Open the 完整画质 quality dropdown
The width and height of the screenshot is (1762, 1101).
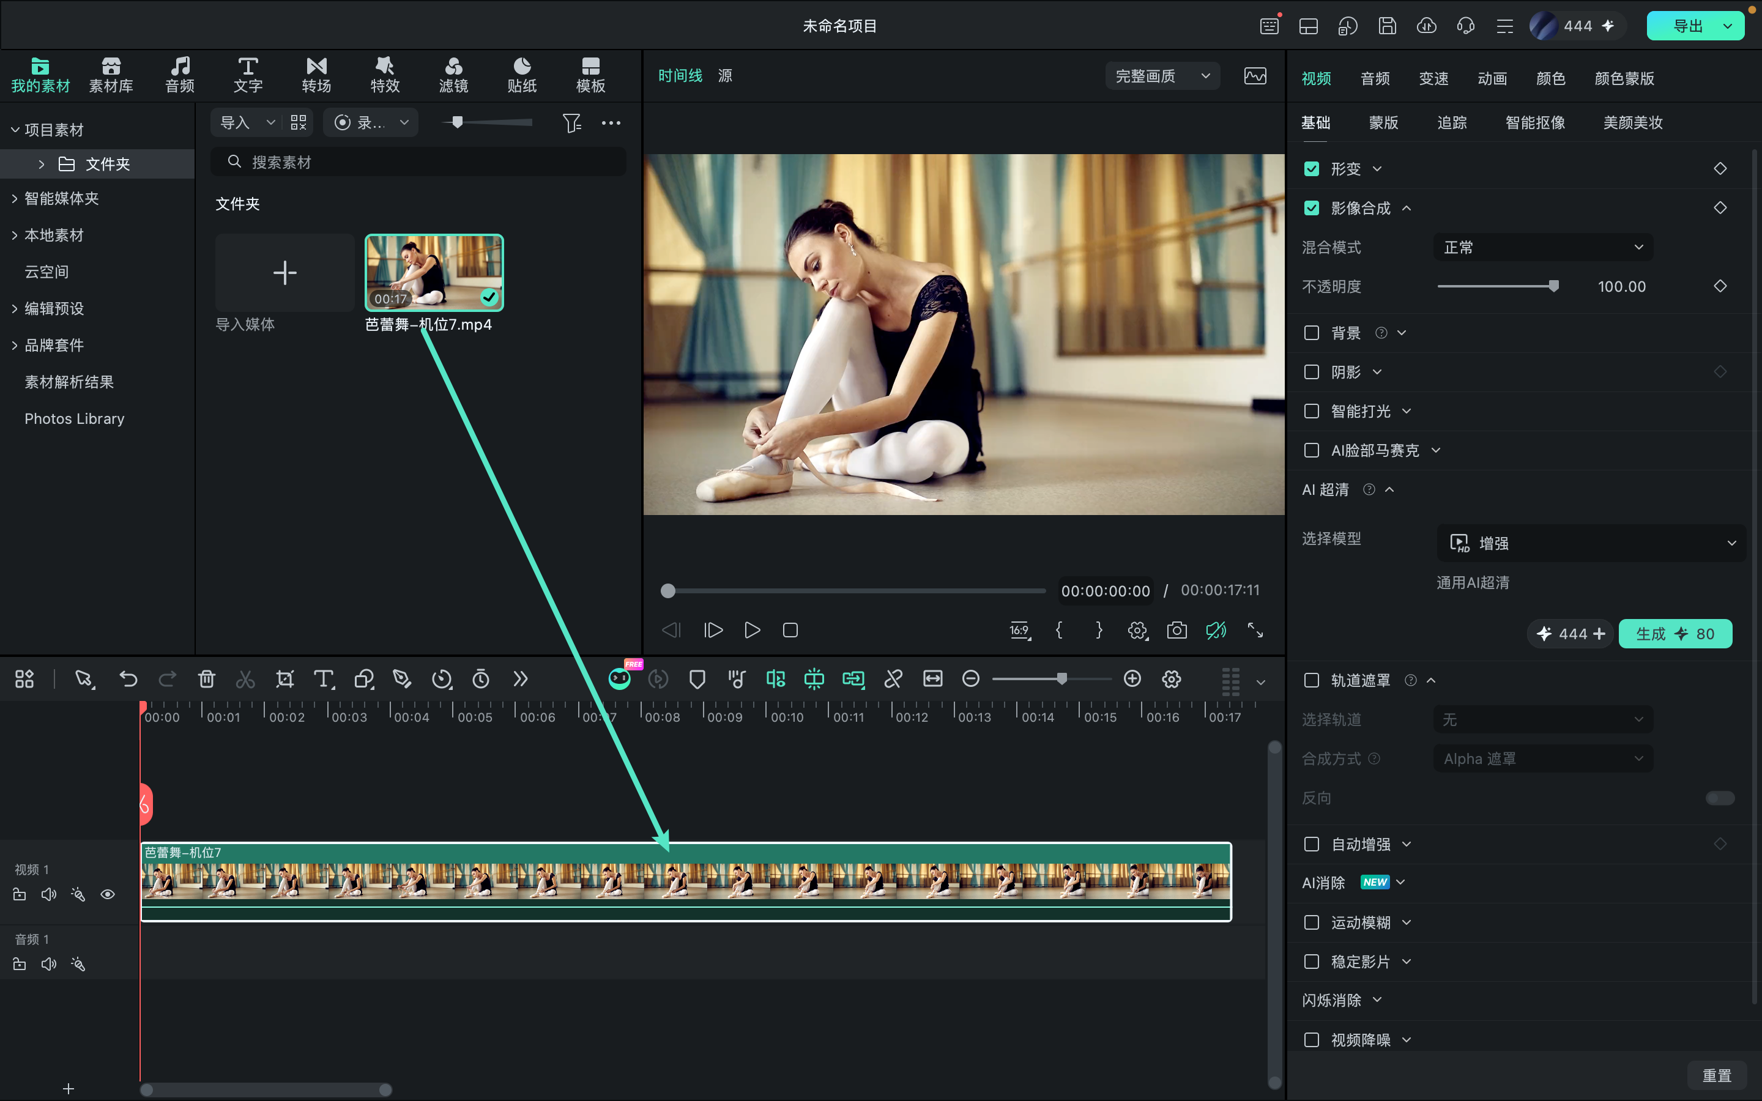click(1163, 76)
